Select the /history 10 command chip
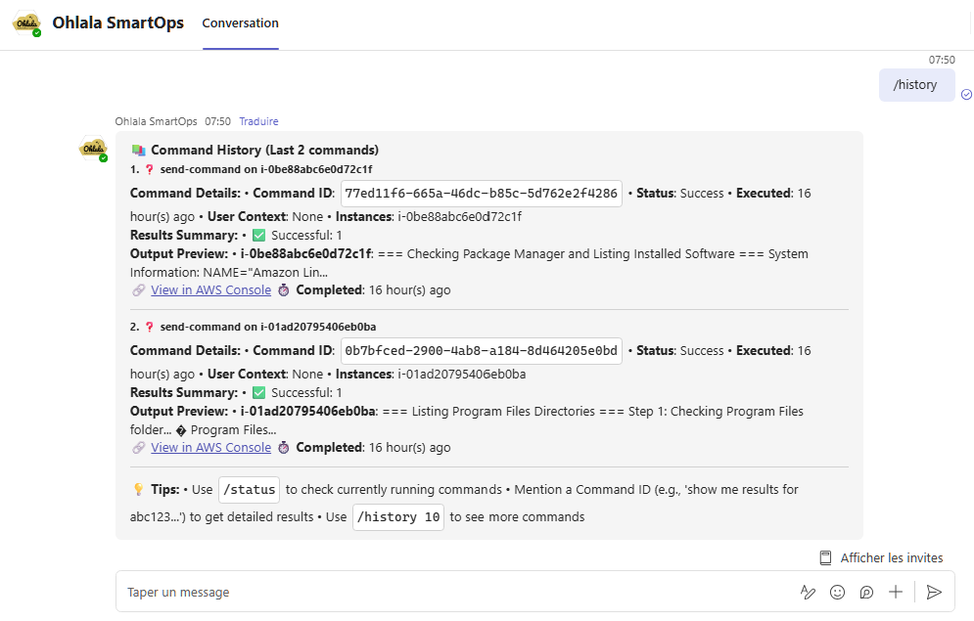Screen dimensions: 974x621 398,516
